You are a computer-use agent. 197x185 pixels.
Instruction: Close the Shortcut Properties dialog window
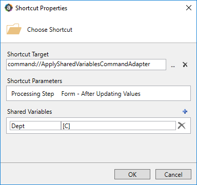click(x=189, y=8)
